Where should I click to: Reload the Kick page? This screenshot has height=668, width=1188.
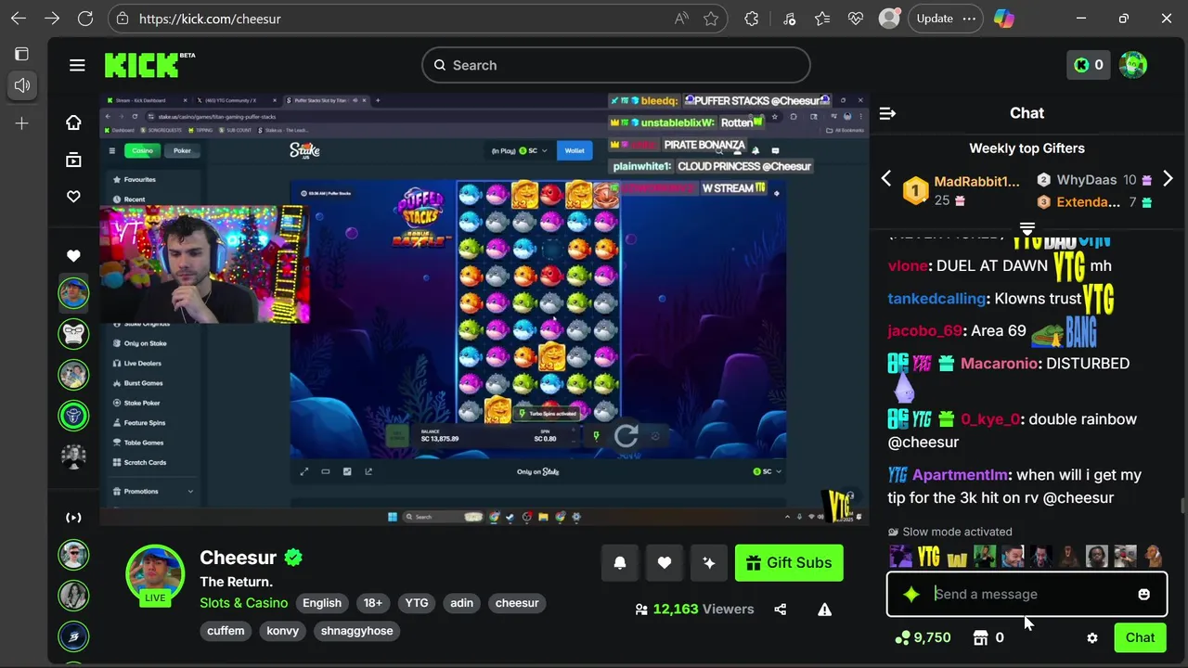(x=85, y=19)
